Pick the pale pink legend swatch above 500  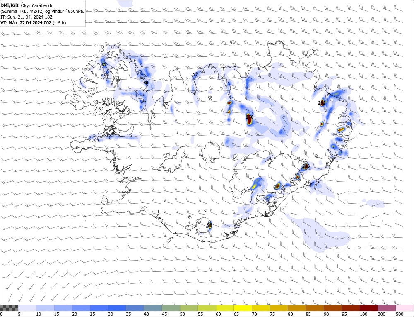(x=404, y=308)
